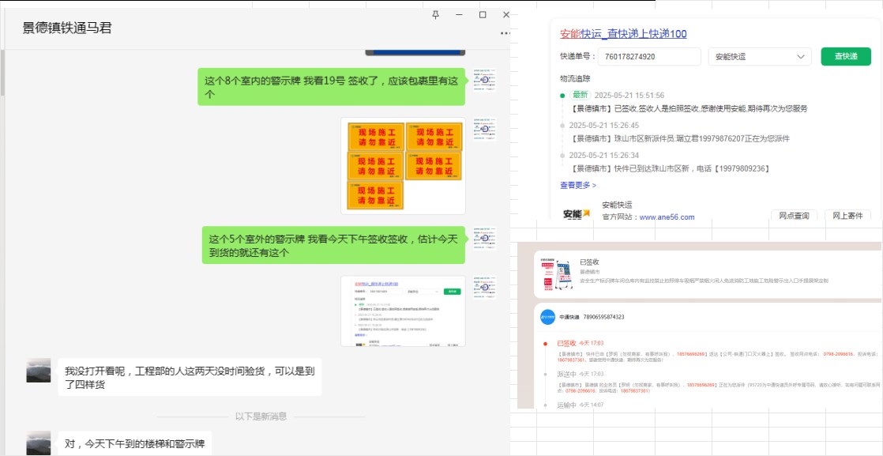This screenshot has height=456, width=883.
Task: Open the product thumbnail beside 已签收 order
Action: pyautogui.click(x=556, y=274)
